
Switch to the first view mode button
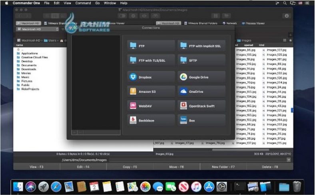pos(47,16)
